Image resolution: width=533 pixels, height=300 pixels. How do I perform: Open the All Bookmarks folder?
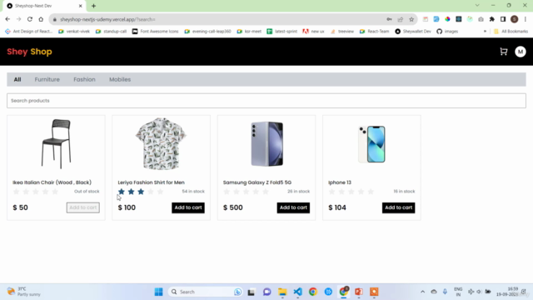pos(511,32)
